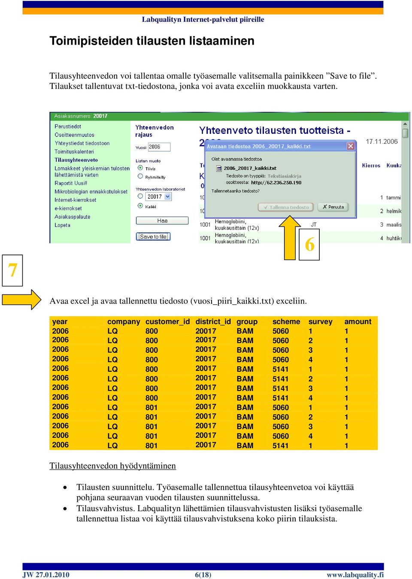Click the date 17.11.2006
This screenshot has height=579, width=412.
[382, 142]
